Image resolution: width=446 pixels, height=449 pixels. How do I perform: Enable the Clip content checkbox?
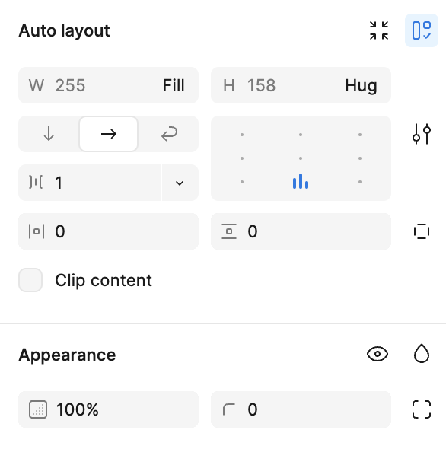(30, 280)
